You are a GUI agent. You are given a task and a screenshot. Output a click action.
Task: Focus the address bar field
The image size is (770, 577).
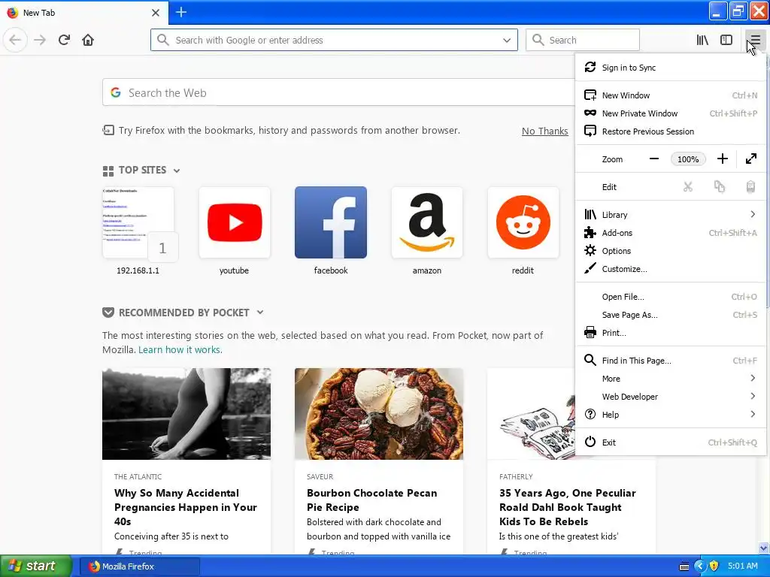tap(334, 41)
